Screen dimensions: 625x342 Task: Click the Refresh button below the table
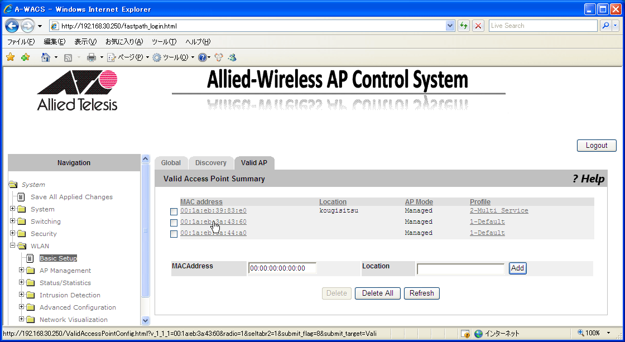tap(421, 293)
